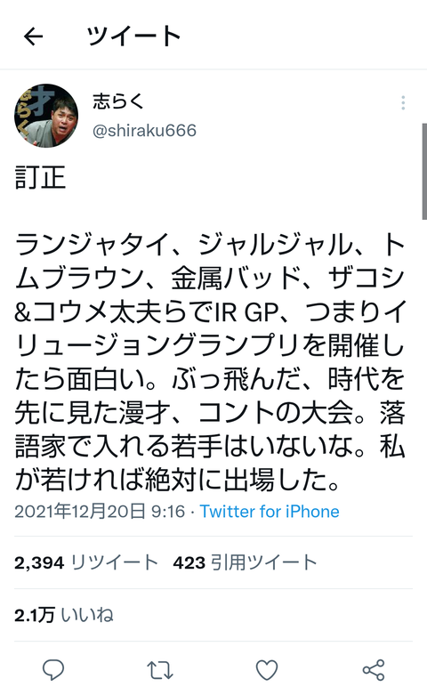Screen dimensions: 427x687
Task: Like the tweet with the heart icon
Action: click(x=267, y=670)
